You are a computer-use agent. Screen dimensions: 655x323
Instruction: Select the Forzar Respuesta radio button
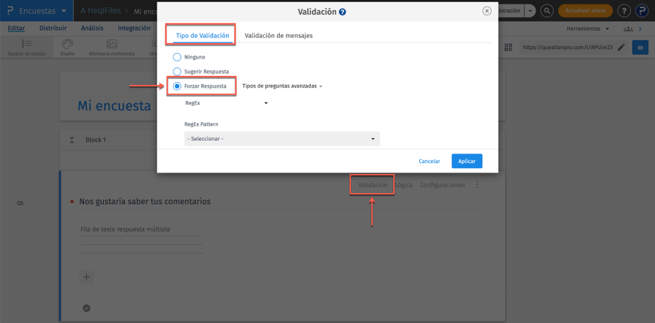coord(177,86)
